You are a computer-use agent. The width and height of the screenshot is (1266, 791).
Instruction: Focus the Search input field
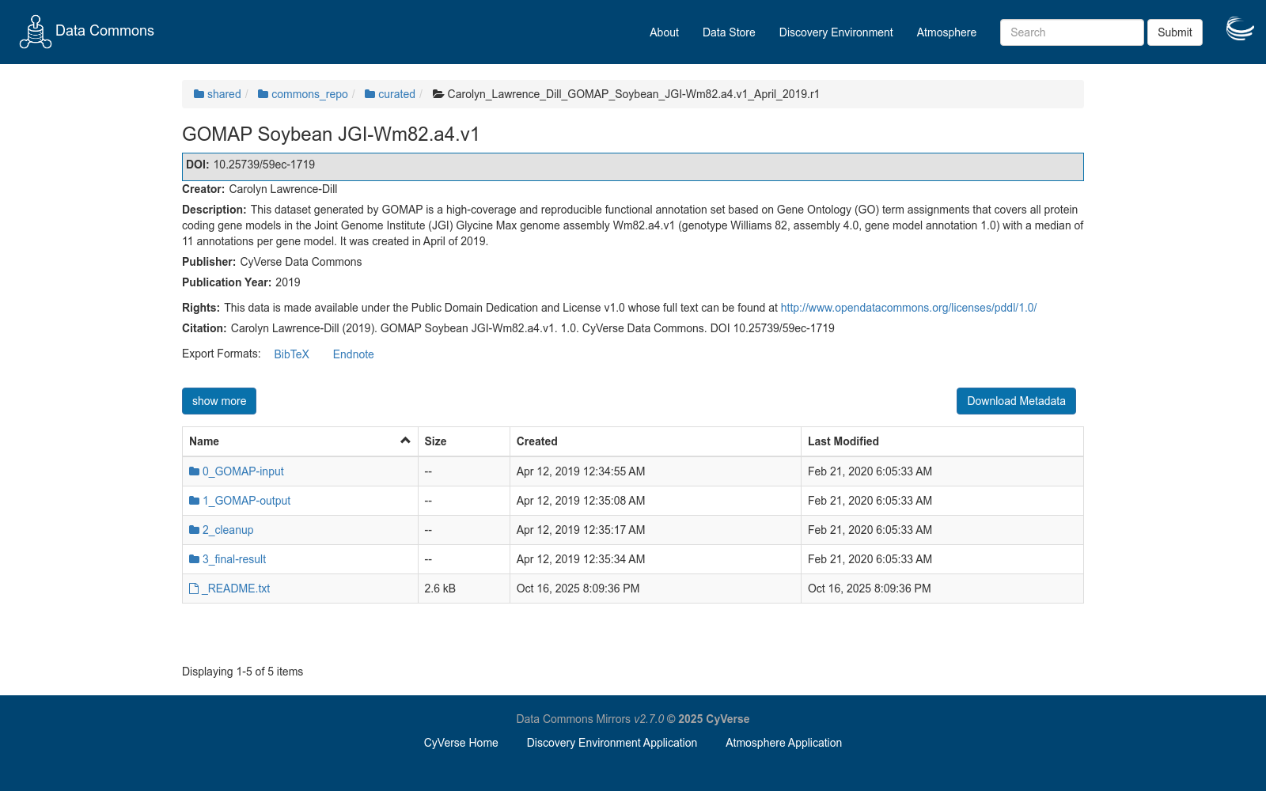[x=1071, y=32]
